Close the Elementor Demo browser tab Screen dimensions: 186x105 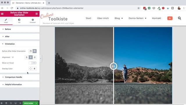(43, 3)
